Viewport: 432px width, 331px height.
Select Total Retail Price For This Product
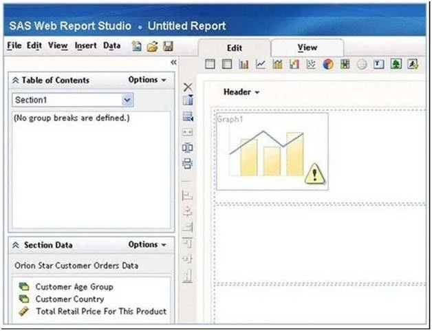[x=93, y=311]
